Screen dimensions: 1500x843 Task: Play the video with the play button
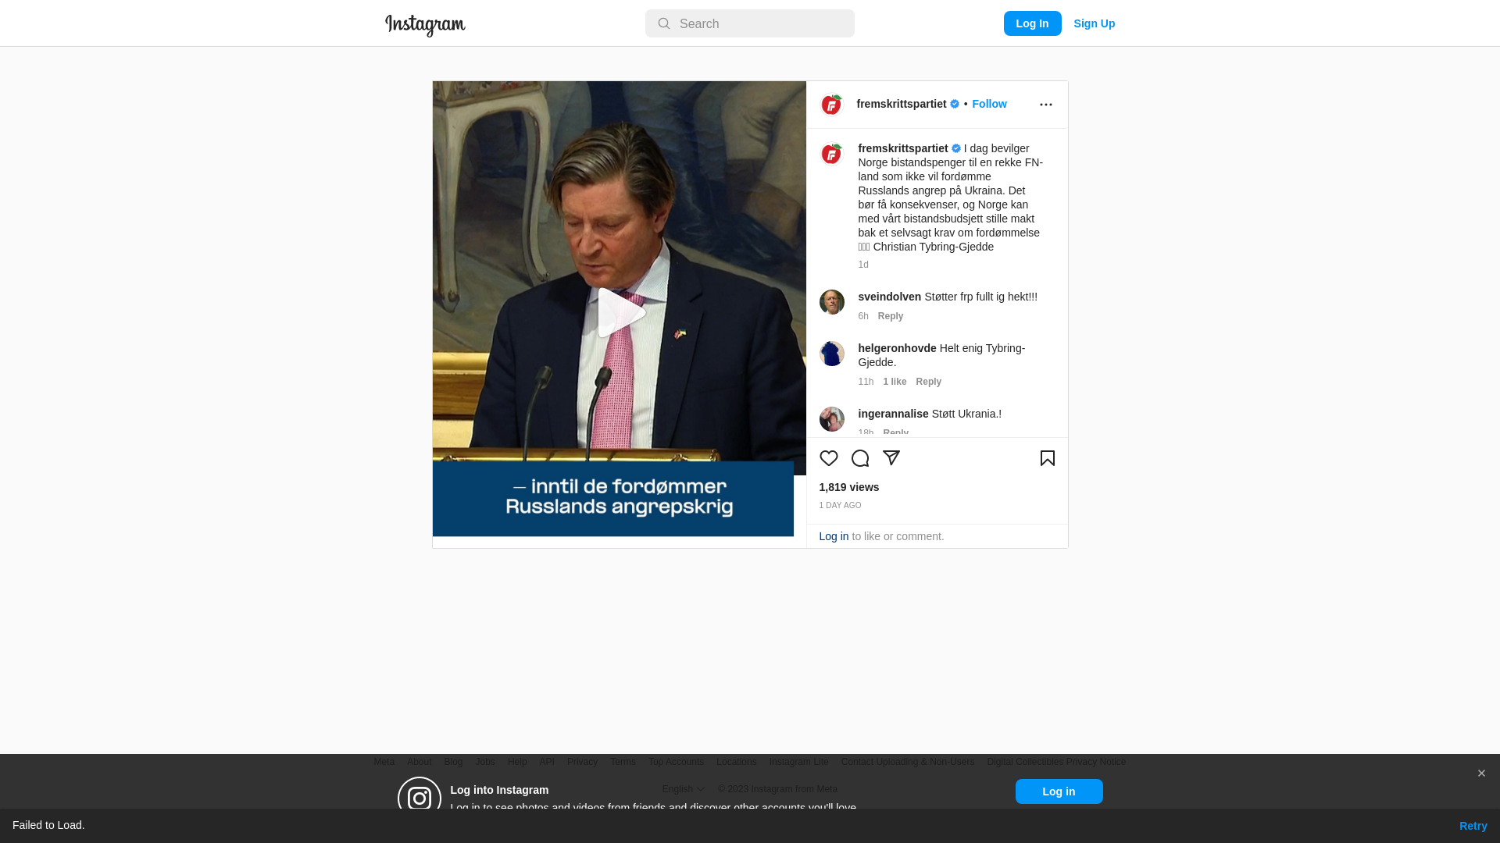tap(621, 312)
